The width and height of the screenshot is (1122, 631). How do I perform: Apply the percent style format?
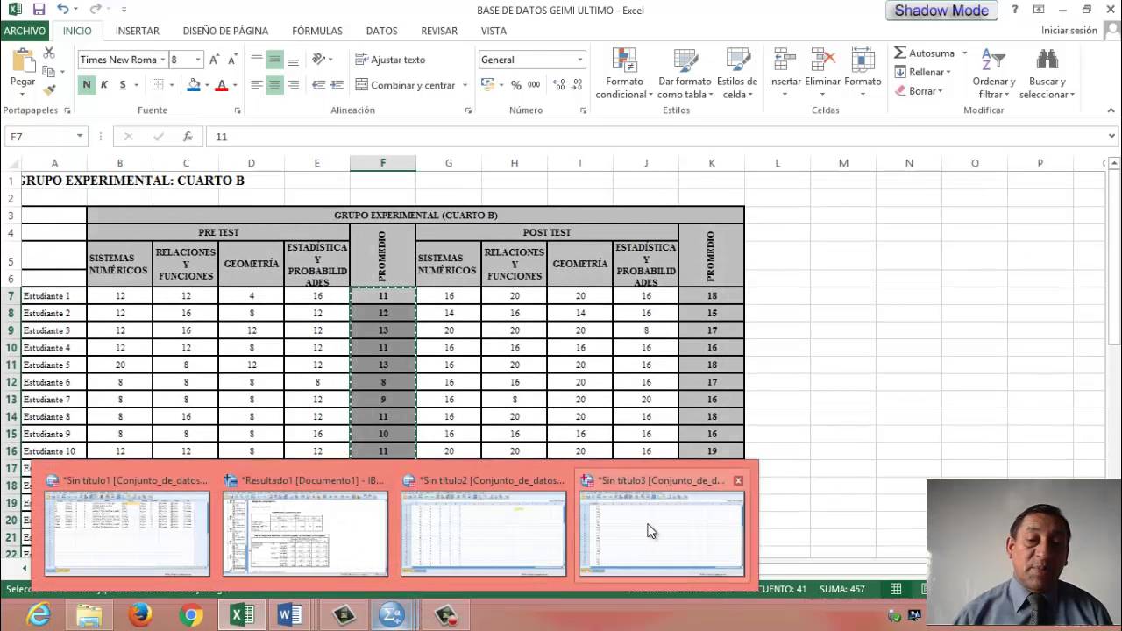click(x=515, y=85)
